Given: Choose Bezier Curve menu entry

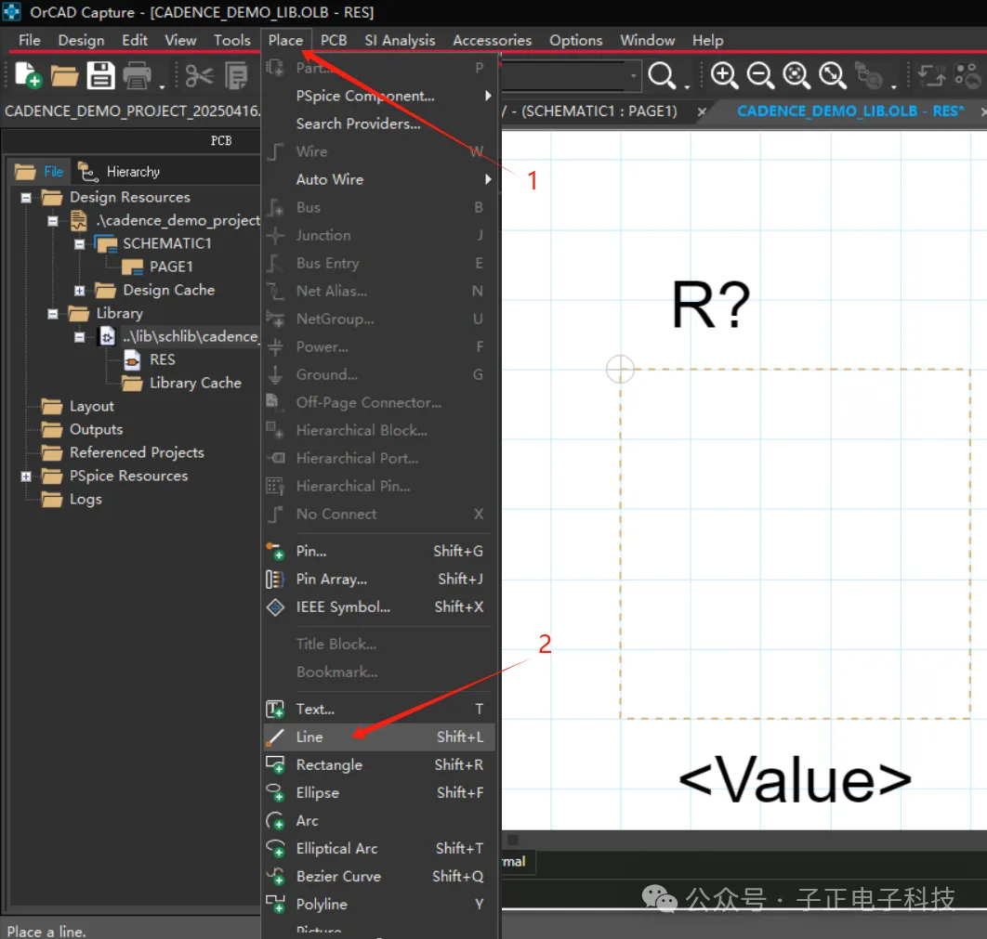Looking at the screenshot, I should 377,876.
